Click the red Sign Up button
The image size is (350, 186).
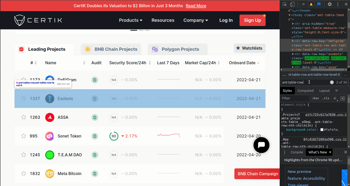(x=252, y=20)
